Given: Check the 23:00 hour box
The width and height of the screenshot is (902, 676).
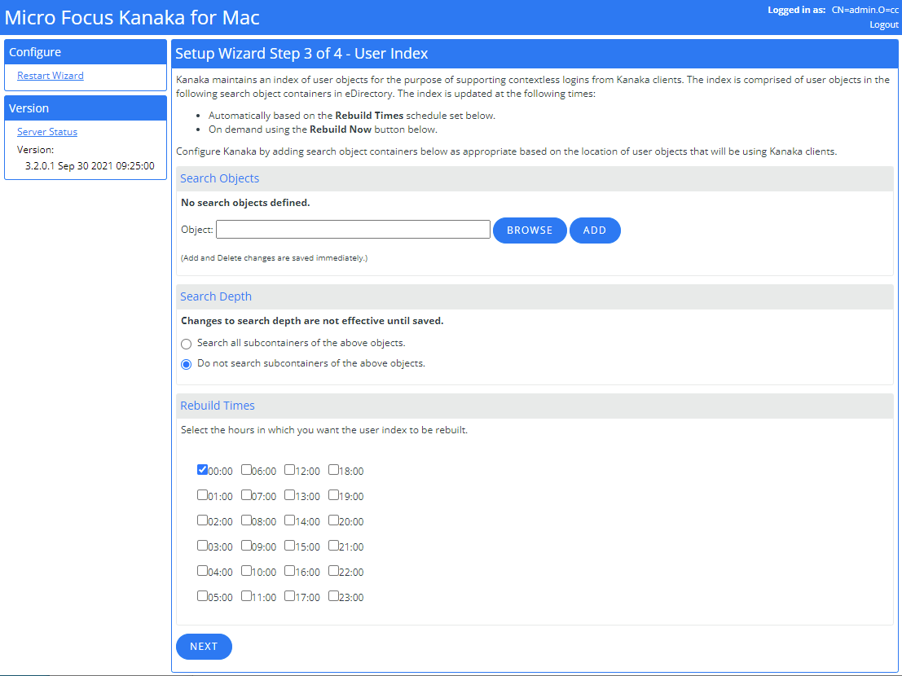Looking at the screenshot, I should click(x=333, y=596).
